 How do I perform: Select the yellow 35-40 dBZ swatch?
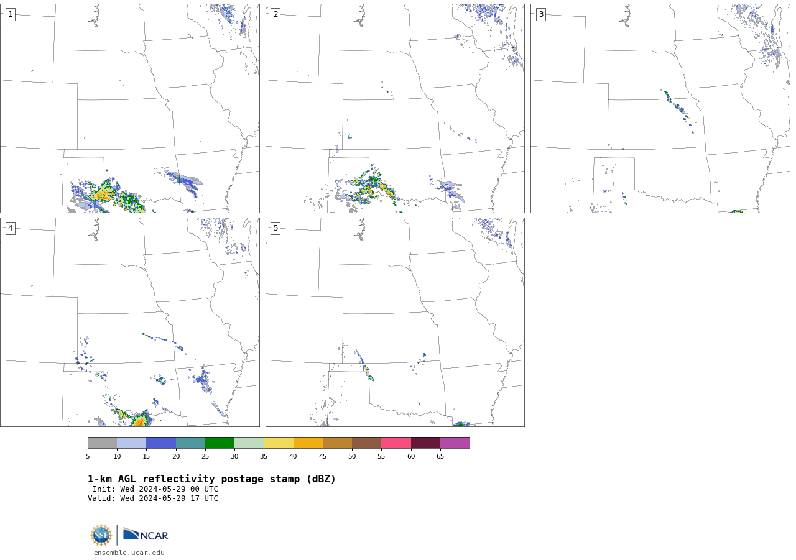pyautogui.click(x=279, y=443)
